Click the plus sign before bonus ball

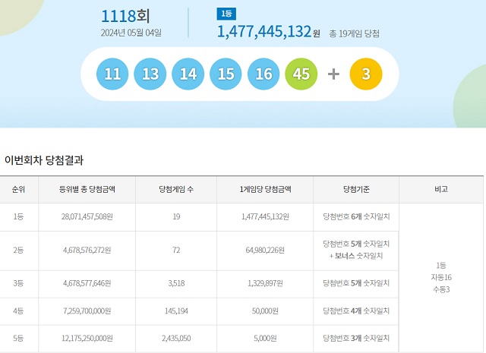pyautogui.click(x=333, y=74)
